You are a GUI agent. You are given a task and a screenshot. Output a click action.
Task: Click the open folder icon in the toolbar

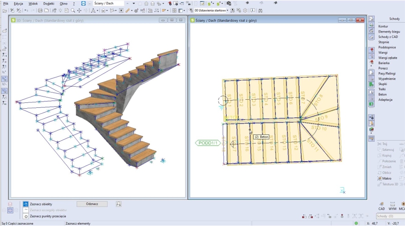tap(5, 10)
